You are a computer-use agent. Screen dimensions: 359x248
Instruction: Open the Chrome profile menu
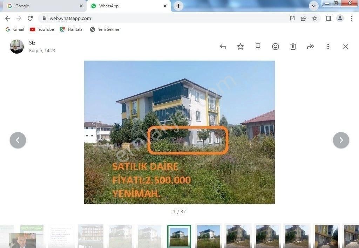pyautogui.click(x=340, y=18)
